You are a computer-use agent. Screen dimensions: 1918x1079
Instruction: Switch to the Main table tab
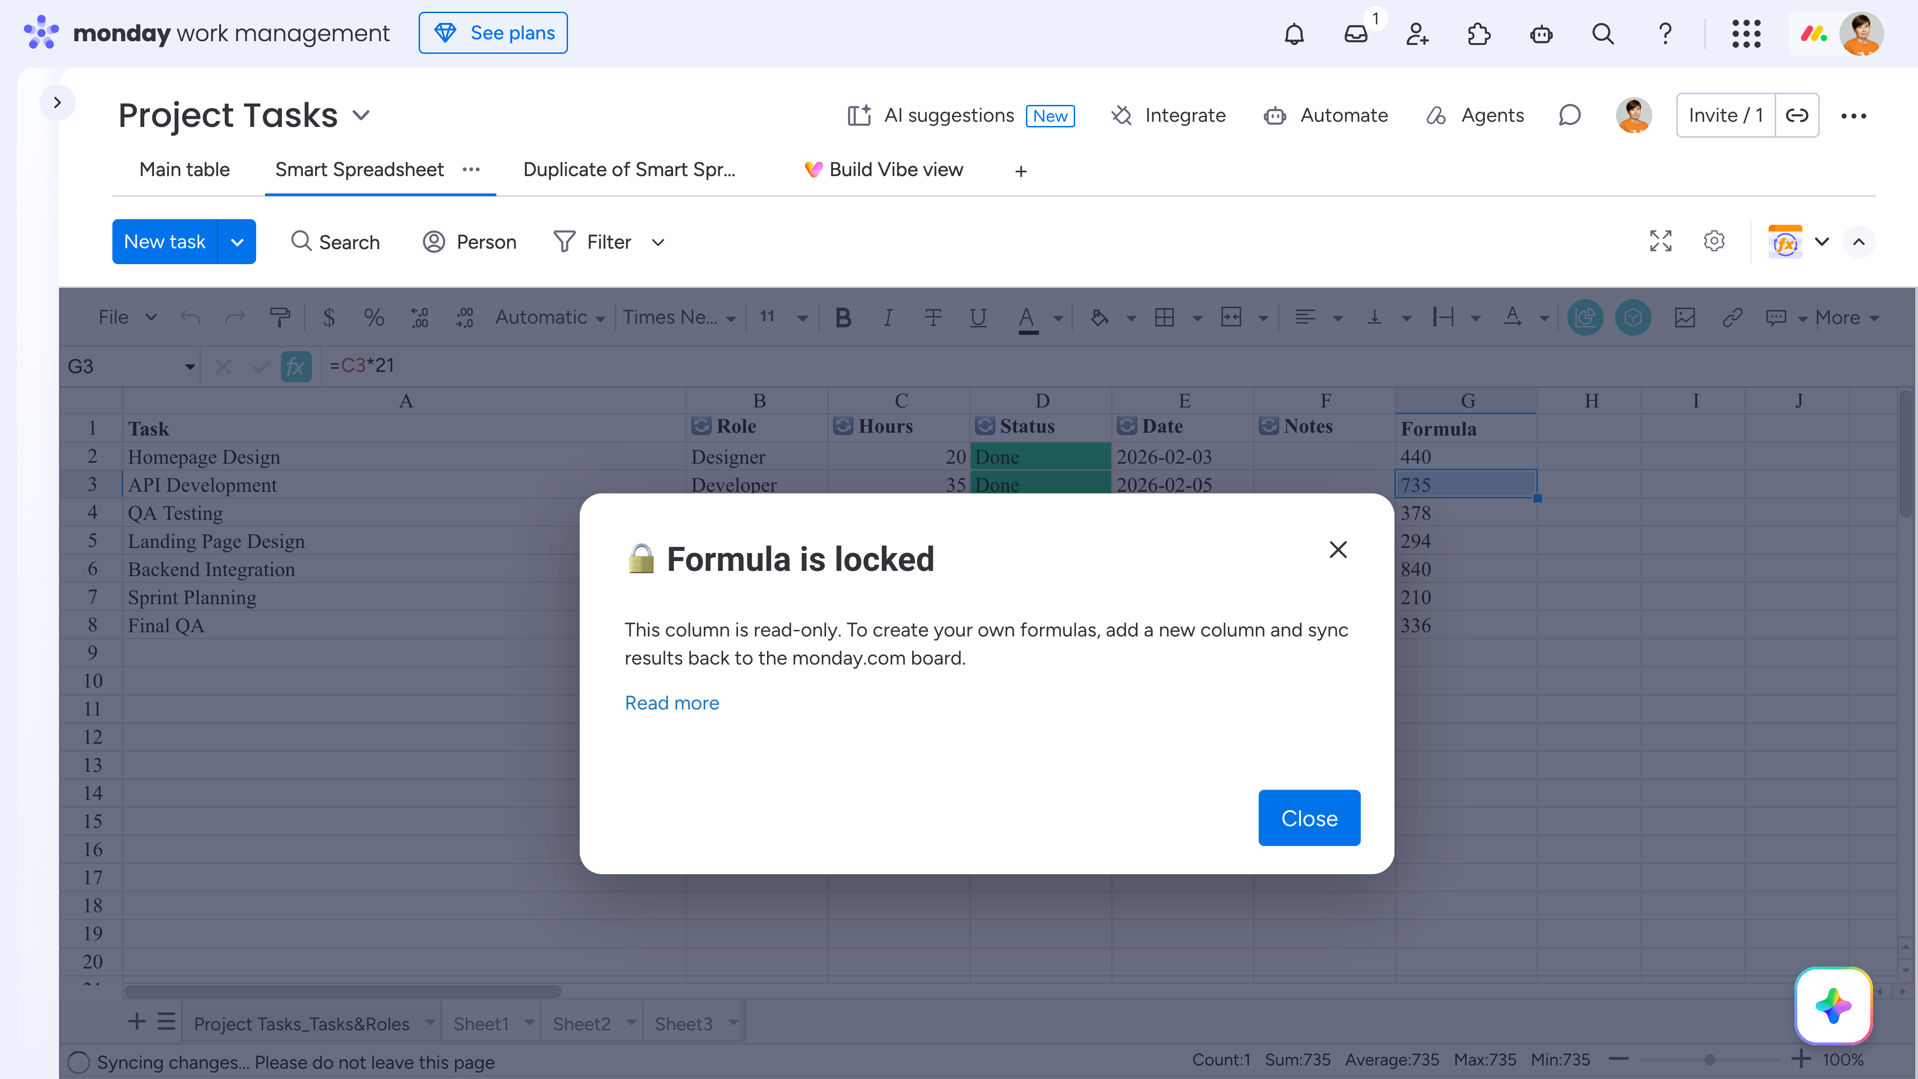click(184, 170)
